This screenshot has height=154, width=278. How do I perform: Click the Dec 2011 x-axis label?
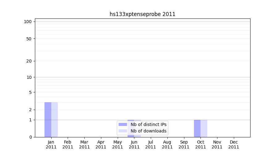234,144
